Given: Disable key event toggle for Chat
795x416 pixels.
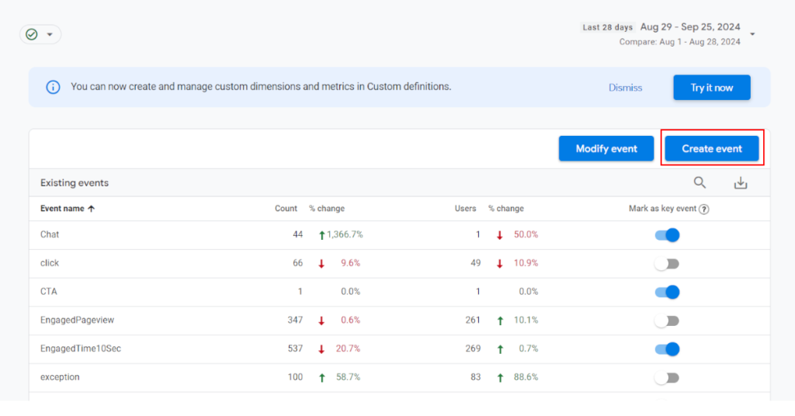Looking at the screenshot, I should (x=667, y=235).
